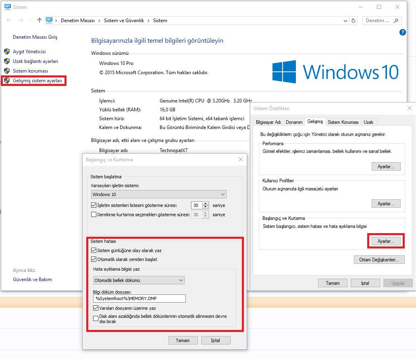
Task: Click Ayarlar button under Başlangıç ve Kurtarma
Action: (x=386, y=241)
